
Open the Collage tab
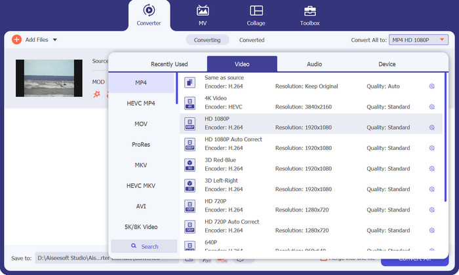pyautogui.click(x=256, y=15)
